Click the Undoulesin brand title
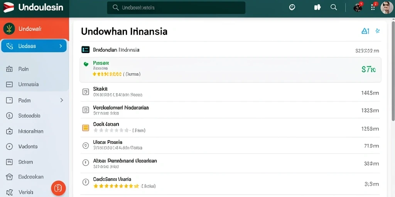The width and height of the screenshot is (395, 197). click(41, 7)
